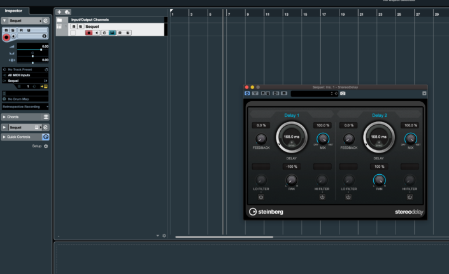449x274 pixels.
Task: Click the Steinberg logo in the plugin
Action: click(266, 212)
